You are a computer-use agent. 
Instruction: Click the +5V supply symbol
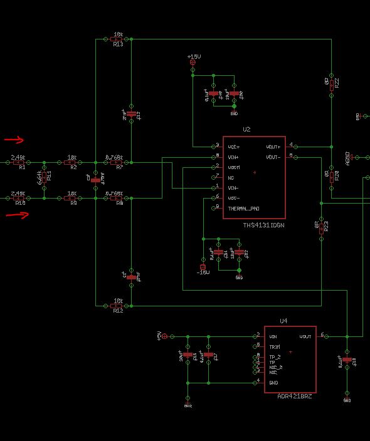165,336
